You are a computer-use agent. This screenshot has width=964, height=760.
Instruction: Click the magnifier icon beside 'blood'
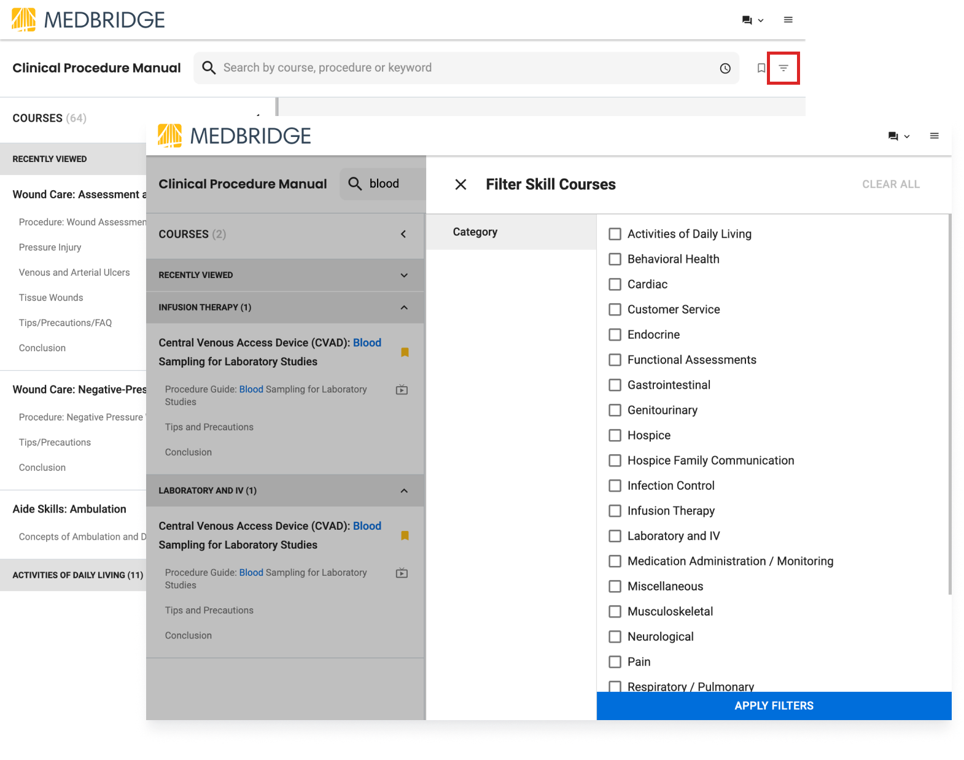point(355,184)
